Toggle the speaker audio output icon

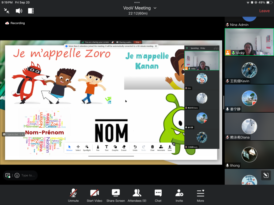pos(19,11)
